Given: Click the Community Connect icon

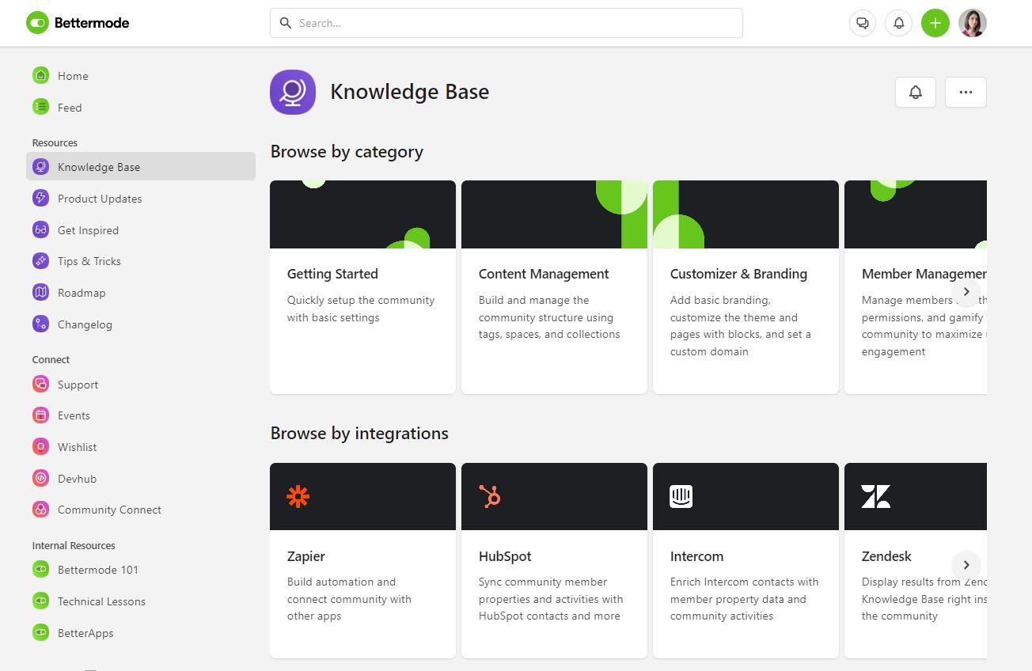Looking at the screenshot, I should point(40,510).
